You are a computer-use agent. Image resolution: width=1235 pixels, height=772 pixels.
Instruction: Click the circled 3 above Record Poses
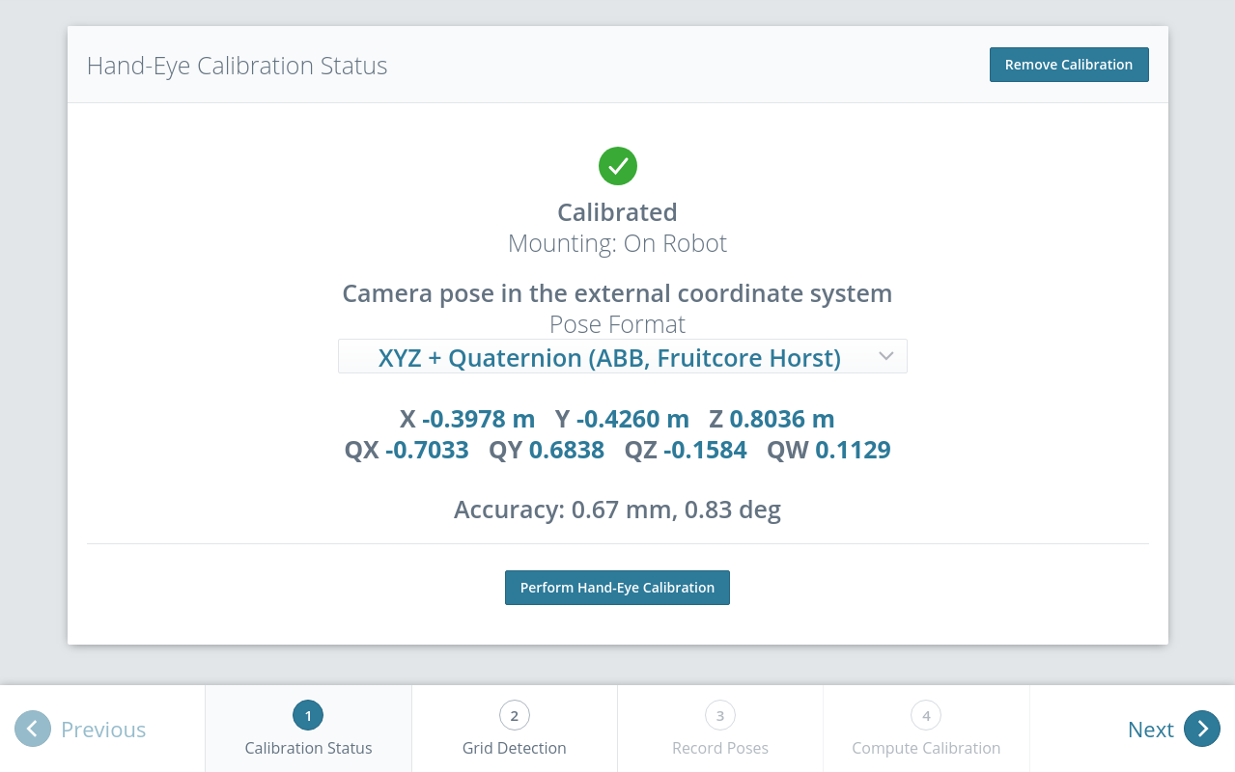coord(719,715)
